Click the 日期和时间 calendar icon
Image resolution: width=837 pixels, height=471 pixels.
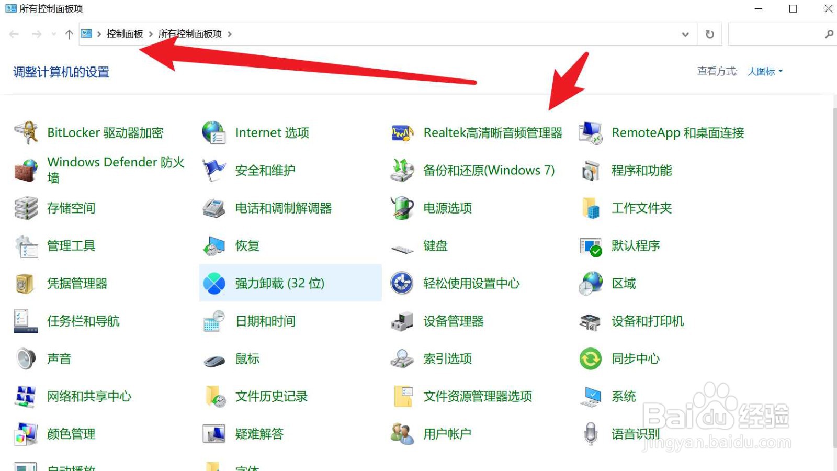214,321
